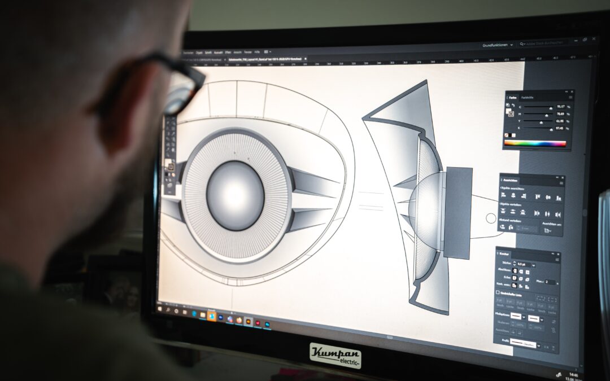This screenshot has width=610, height=381.
Task: Align stroke to center option
Action: point(514,286)
